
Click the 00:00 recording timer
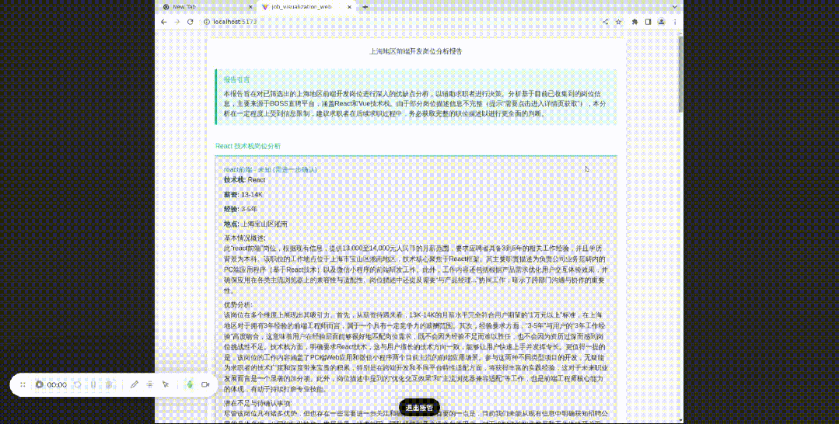tap(57, 384)
